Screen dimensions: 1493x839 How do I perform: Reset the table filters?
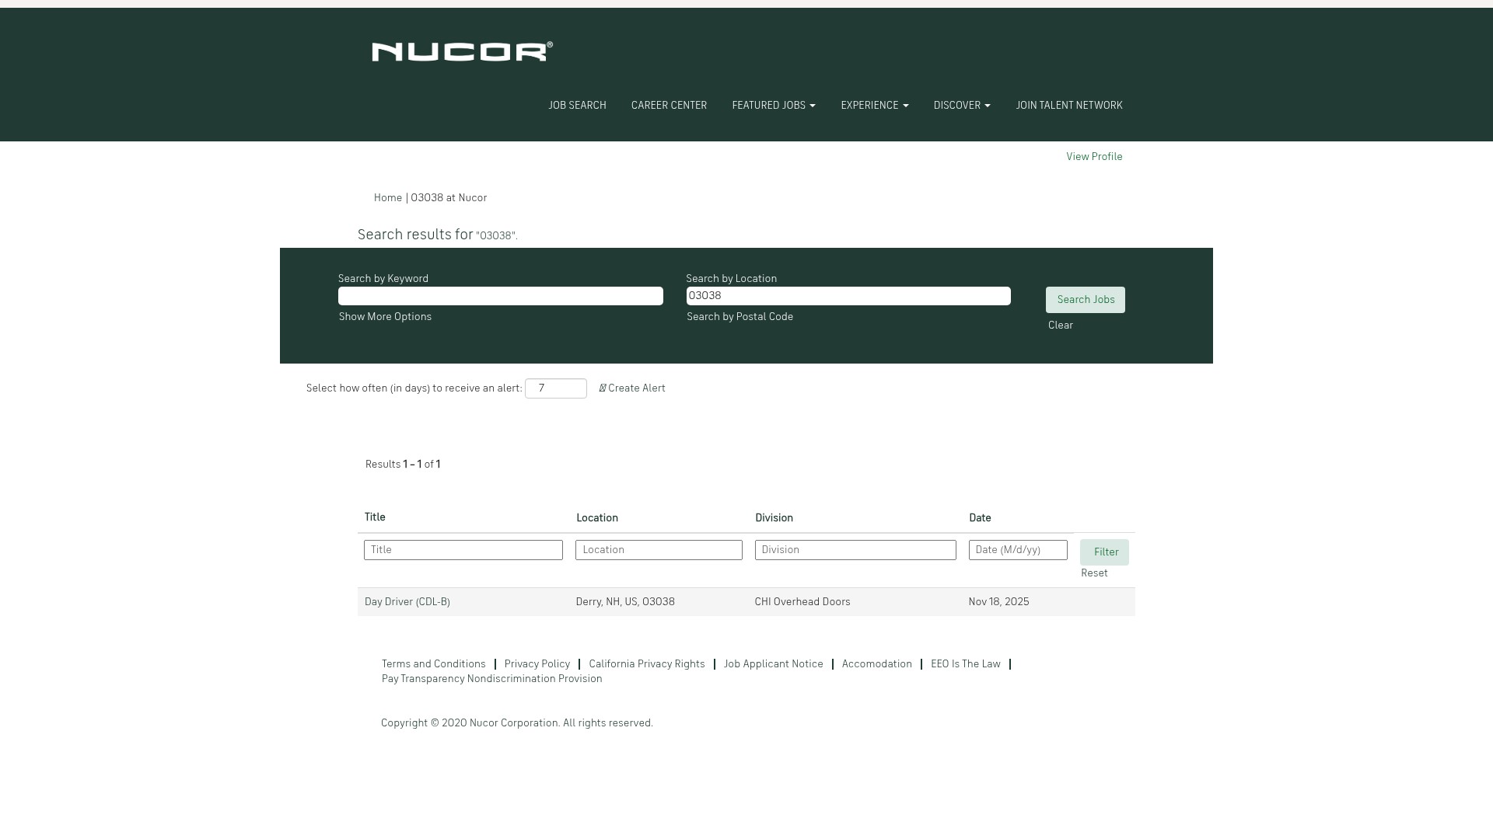point(1094,573)
